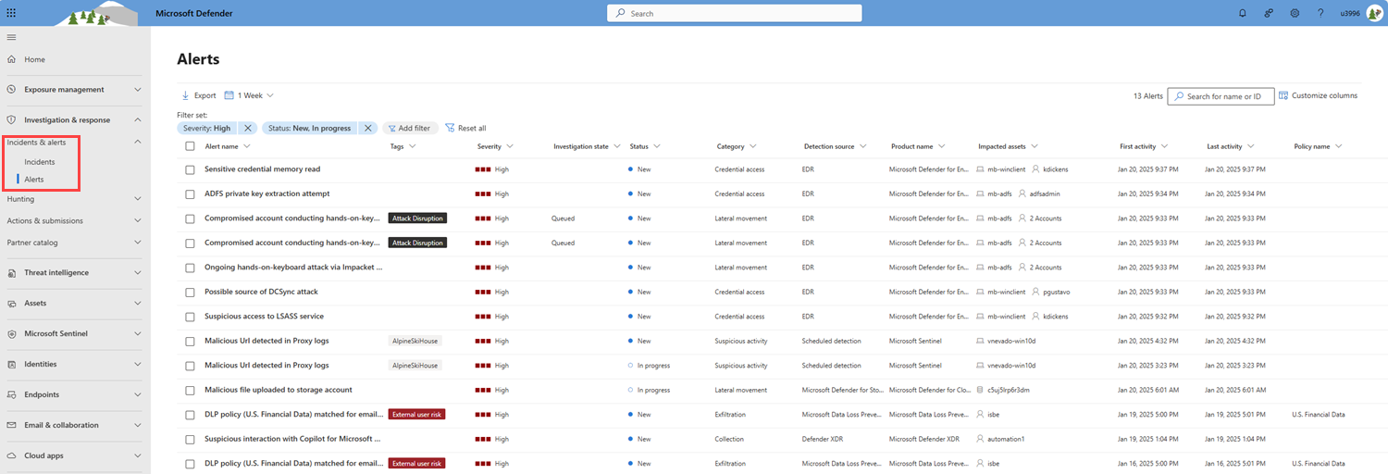The width and height of the screenshot is (1388, 474).
Task: Check the select-all alerts checkbox
Action: coord(190,146)
